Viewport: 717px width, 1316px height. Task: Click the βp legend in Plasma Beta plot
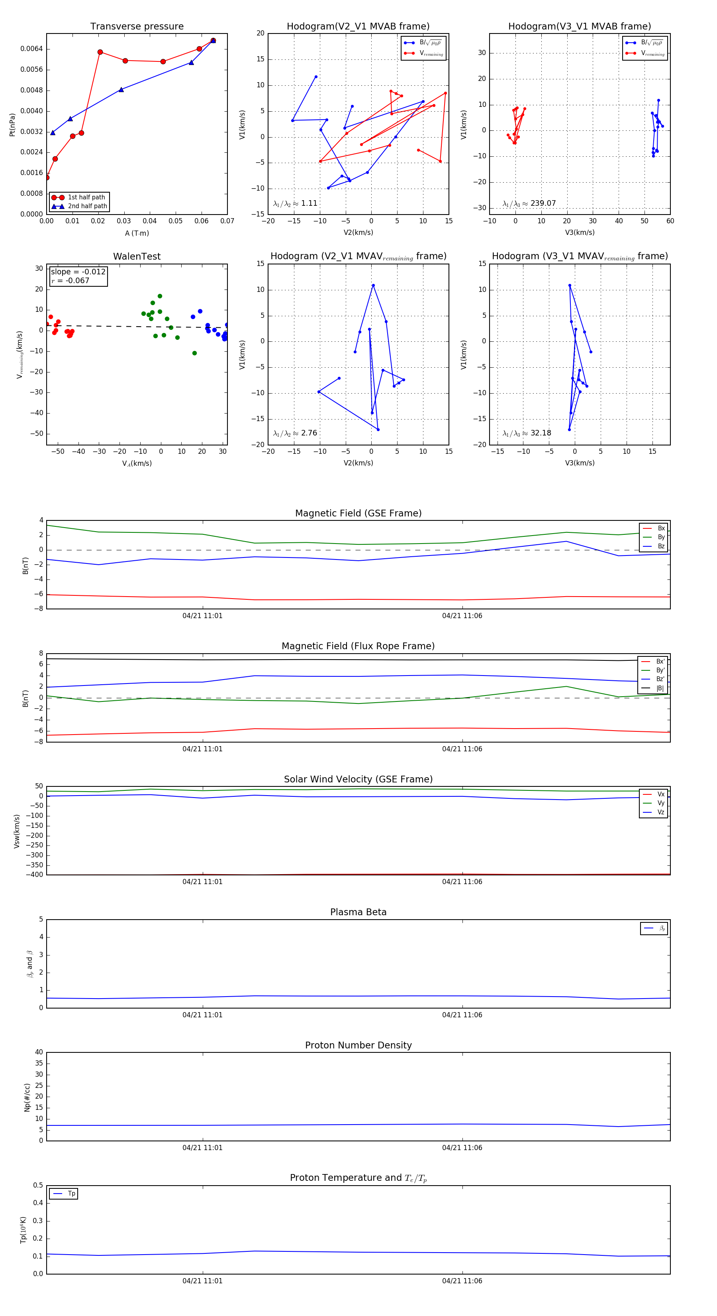[654, 928]
